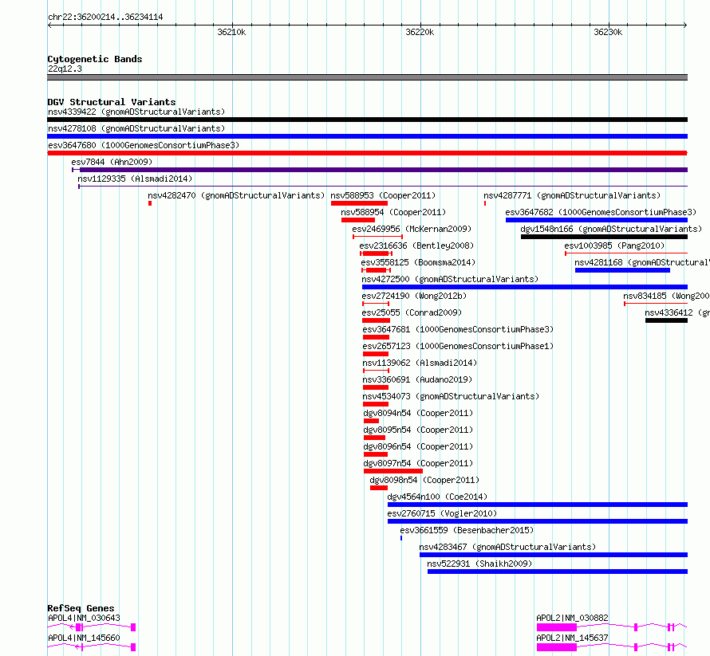This screenshot has height=656, width=710.
Task: Click esv2760715 (Vogler2010) label
Action: pos(442,513)
